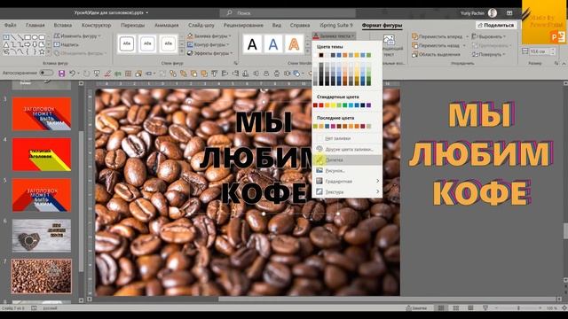
Task: Click the Bring forward button
Action: (438, 36)
